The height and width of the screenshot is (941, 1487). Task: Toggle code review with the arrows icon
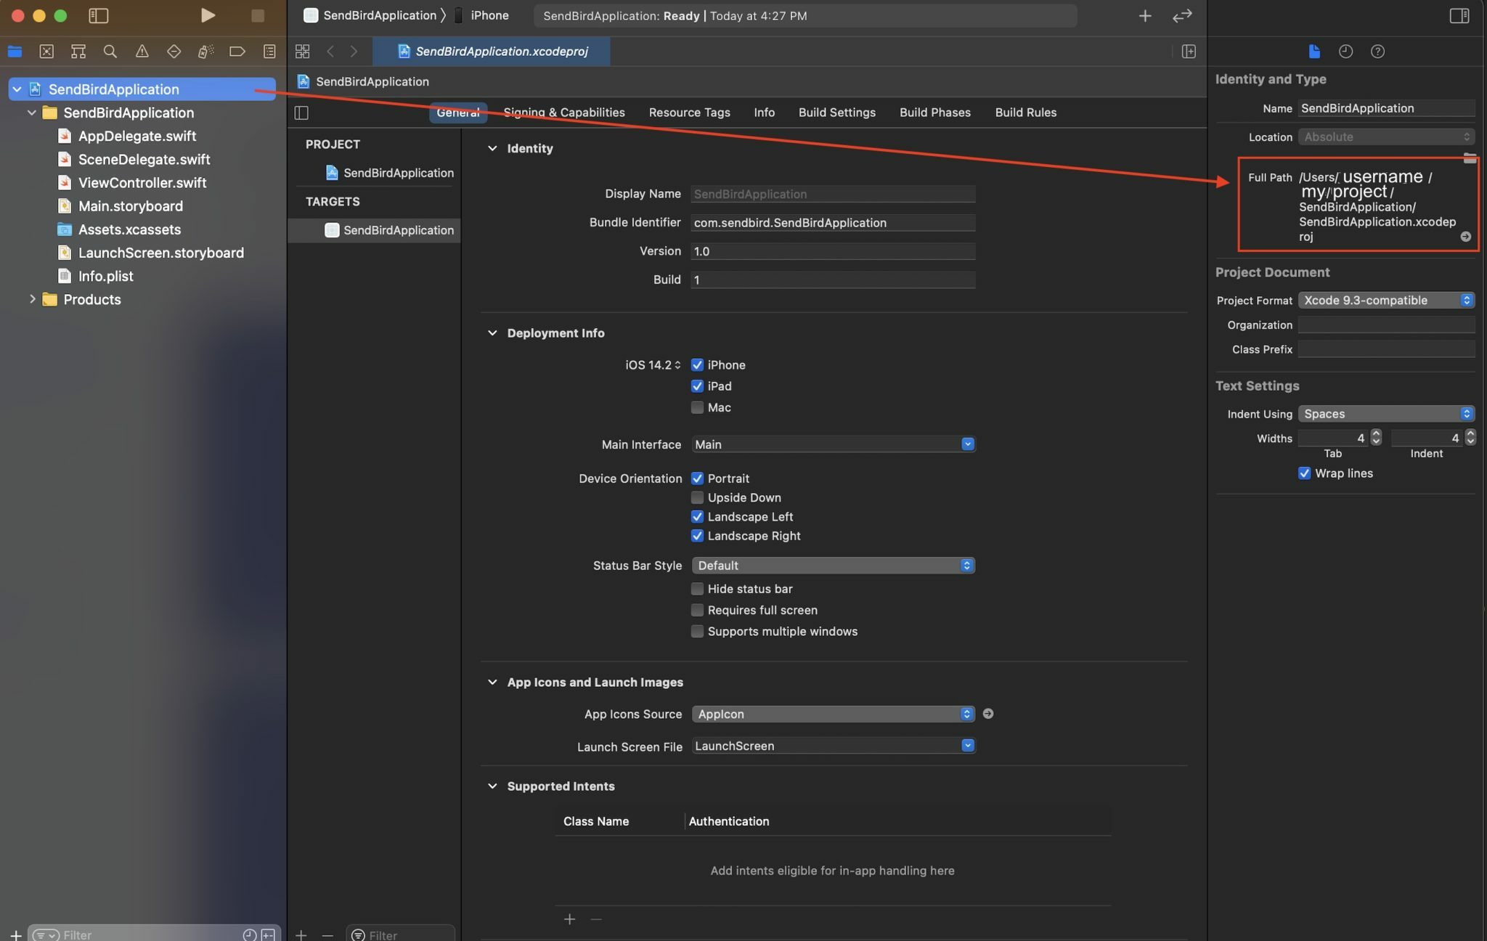tap(1182, 15)
